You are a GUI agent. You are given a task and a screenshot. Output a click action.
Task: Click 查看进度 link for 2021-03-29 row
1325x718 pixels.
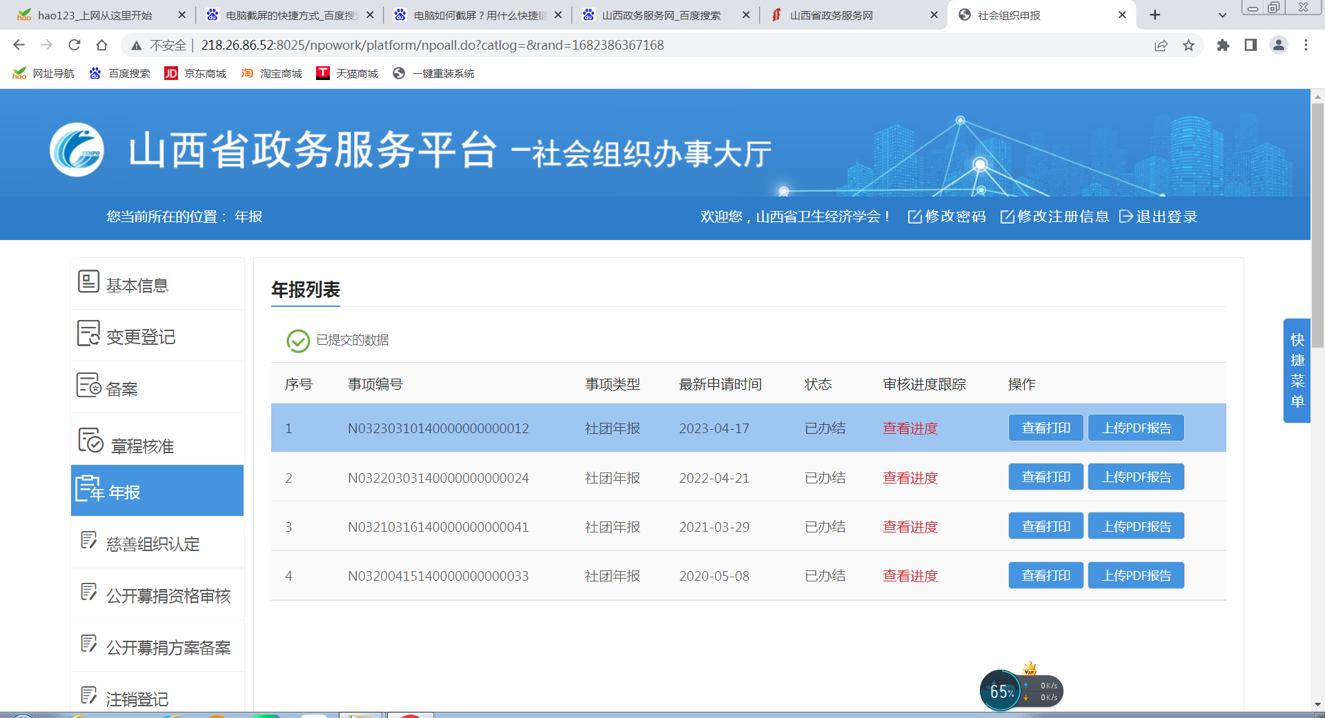pos(910,527)
